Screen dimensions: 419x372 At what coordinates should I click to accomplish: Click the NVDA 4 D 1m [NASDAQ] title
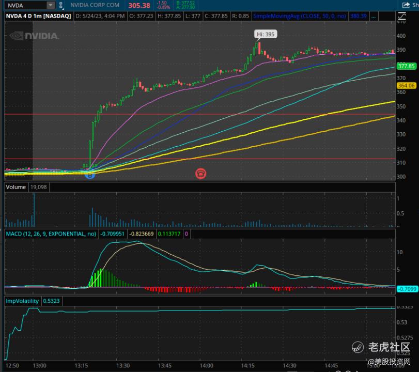click(x=38, y=17)
